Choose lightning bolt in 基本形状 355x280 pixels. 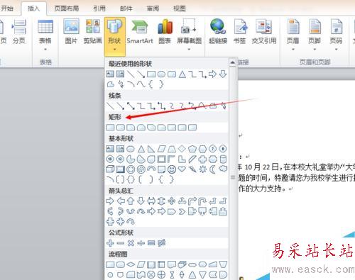coord(192,169)
